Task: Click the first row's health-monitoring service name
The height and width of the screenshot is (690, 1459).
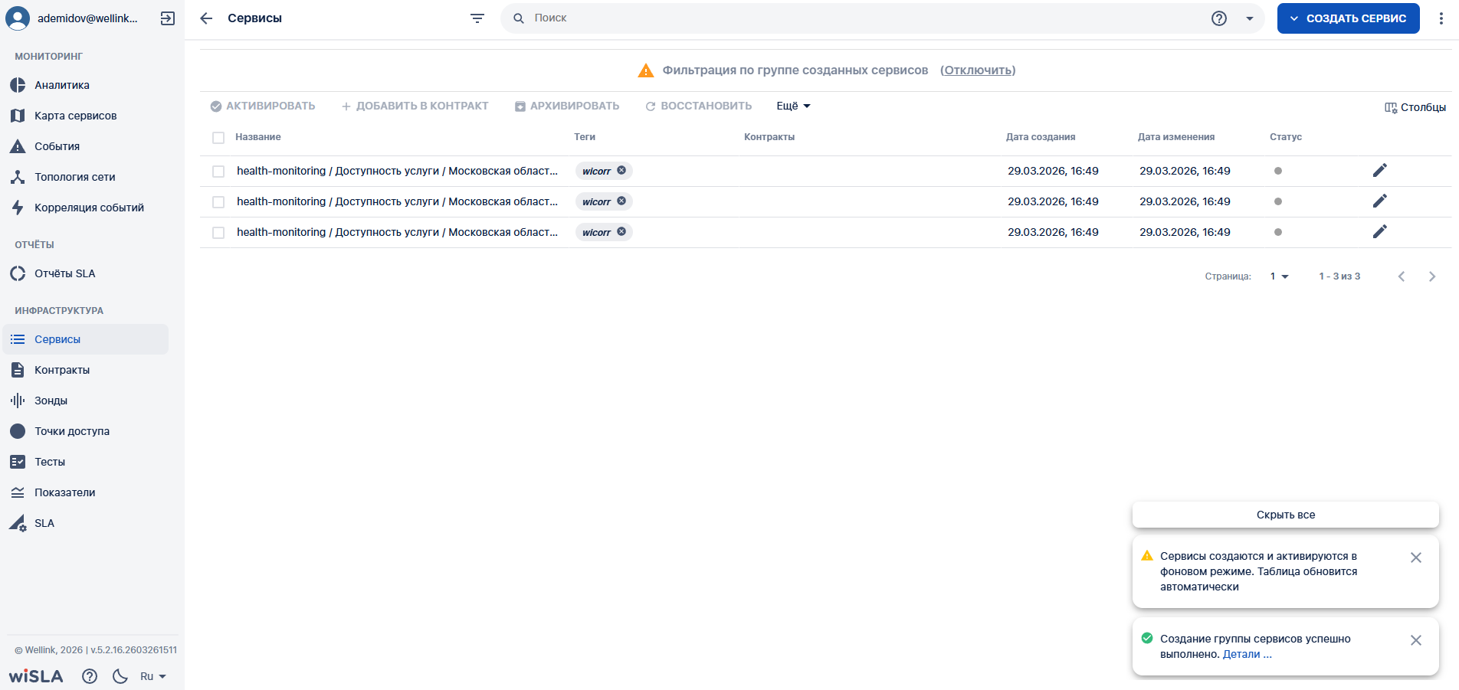Action: point(397,171)
